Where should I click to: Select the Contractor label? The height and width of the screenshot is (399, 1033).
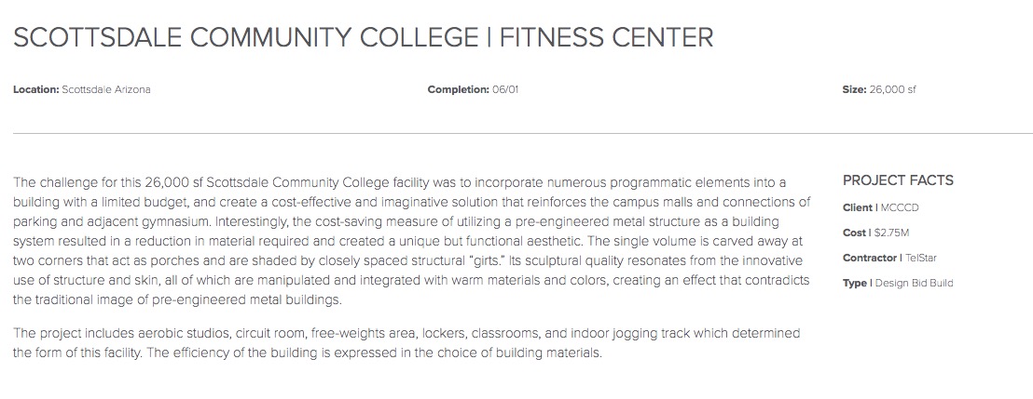pyautogui.click(x=870, y=258)
